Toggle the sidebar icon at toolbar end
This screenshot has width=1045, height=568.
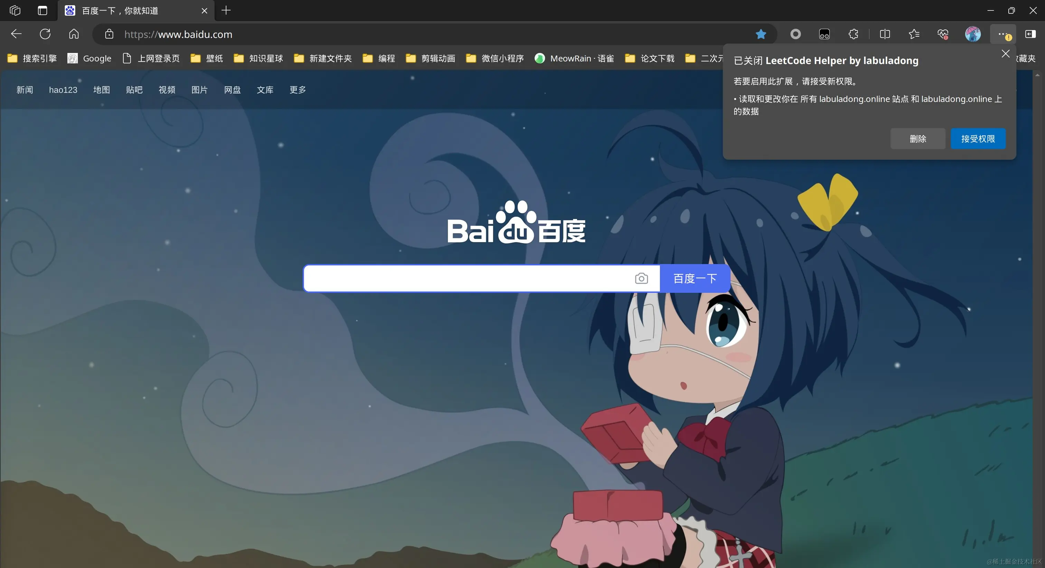(1030, 34)
